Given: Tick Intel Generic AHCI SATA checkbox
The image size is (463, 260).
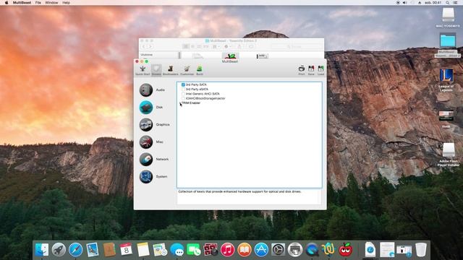Looking at the screenshot, I should click(x=183, y=94).
